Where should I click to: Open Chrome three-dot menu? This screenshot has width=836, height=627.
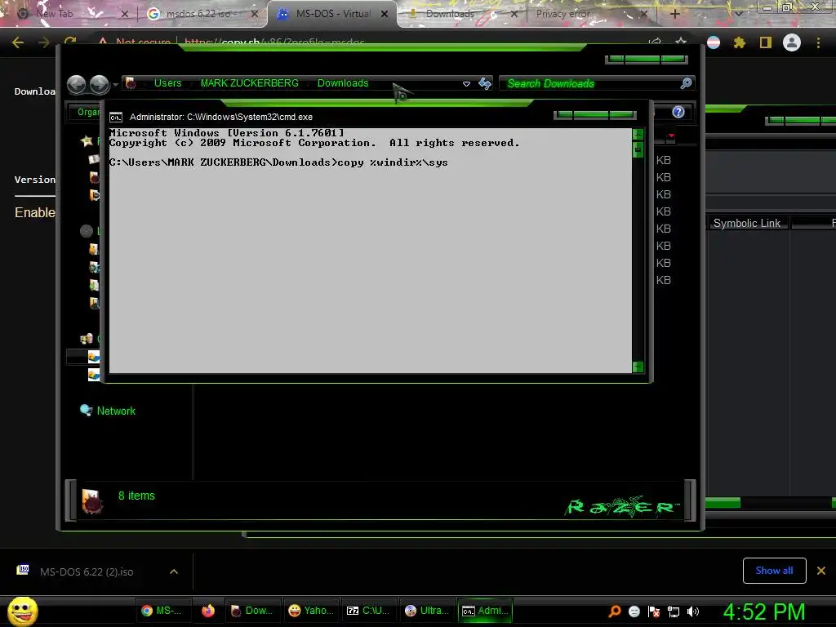coord(818,42)
